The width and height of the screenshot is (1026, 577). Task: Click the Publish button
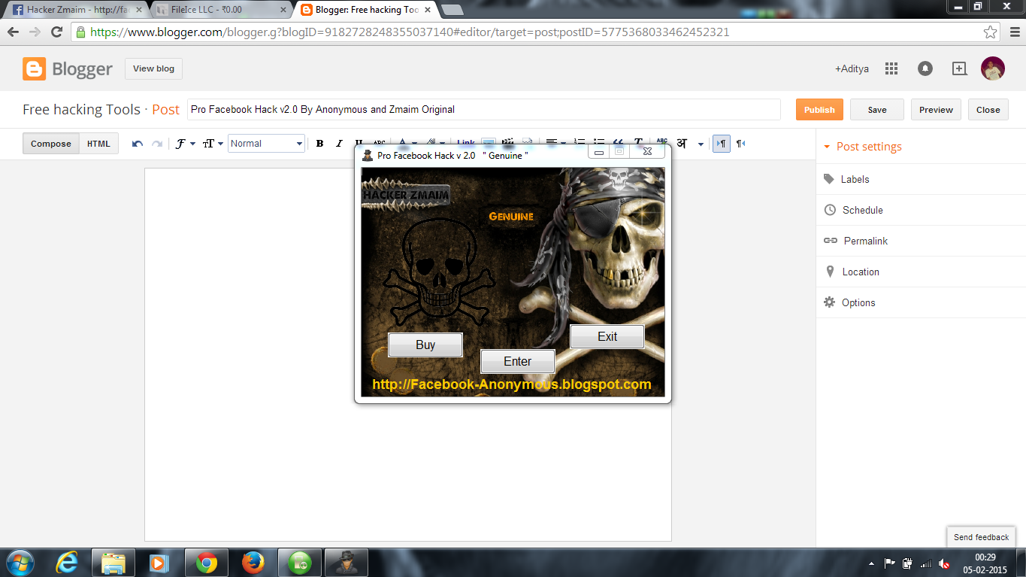click(819, 110)
